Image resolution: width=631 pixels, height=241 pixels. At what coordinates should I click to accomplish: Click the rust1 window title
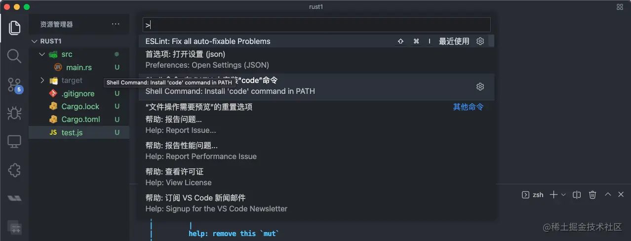click(x=315, y=7)
